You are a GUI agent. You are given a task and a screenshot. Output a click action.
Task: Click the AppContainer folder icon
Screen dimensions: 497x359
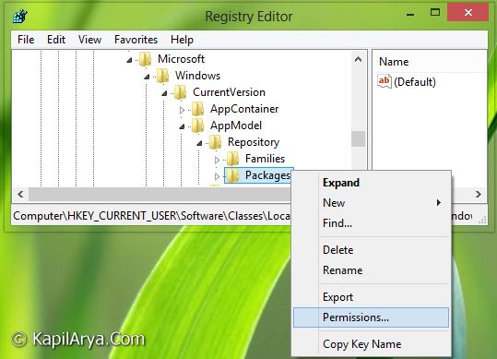click(x=197, y=109)
